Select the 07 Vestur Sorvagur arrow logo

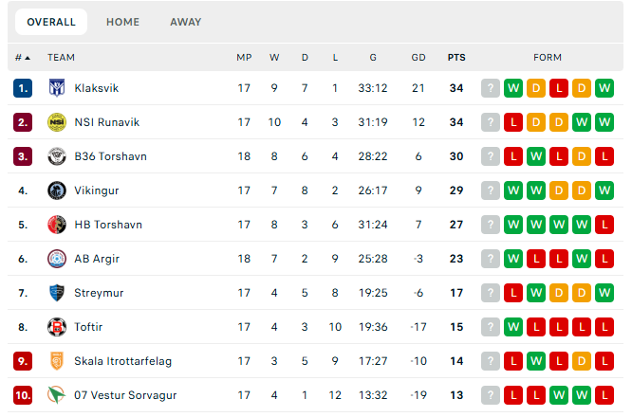tap(57, 395)
